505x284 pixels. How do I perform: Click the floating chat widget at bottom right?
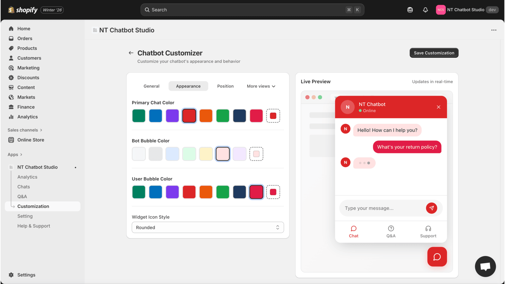485,266
